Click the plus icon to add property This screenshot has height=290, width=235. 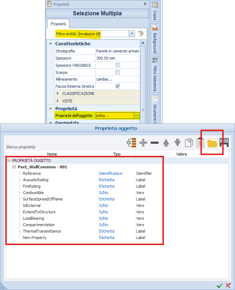143,143
